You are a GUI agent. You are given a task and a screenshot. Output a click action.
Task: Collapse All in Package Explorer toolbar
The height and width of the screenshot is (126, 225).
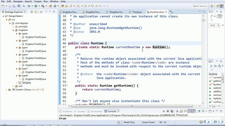(32, 12)
